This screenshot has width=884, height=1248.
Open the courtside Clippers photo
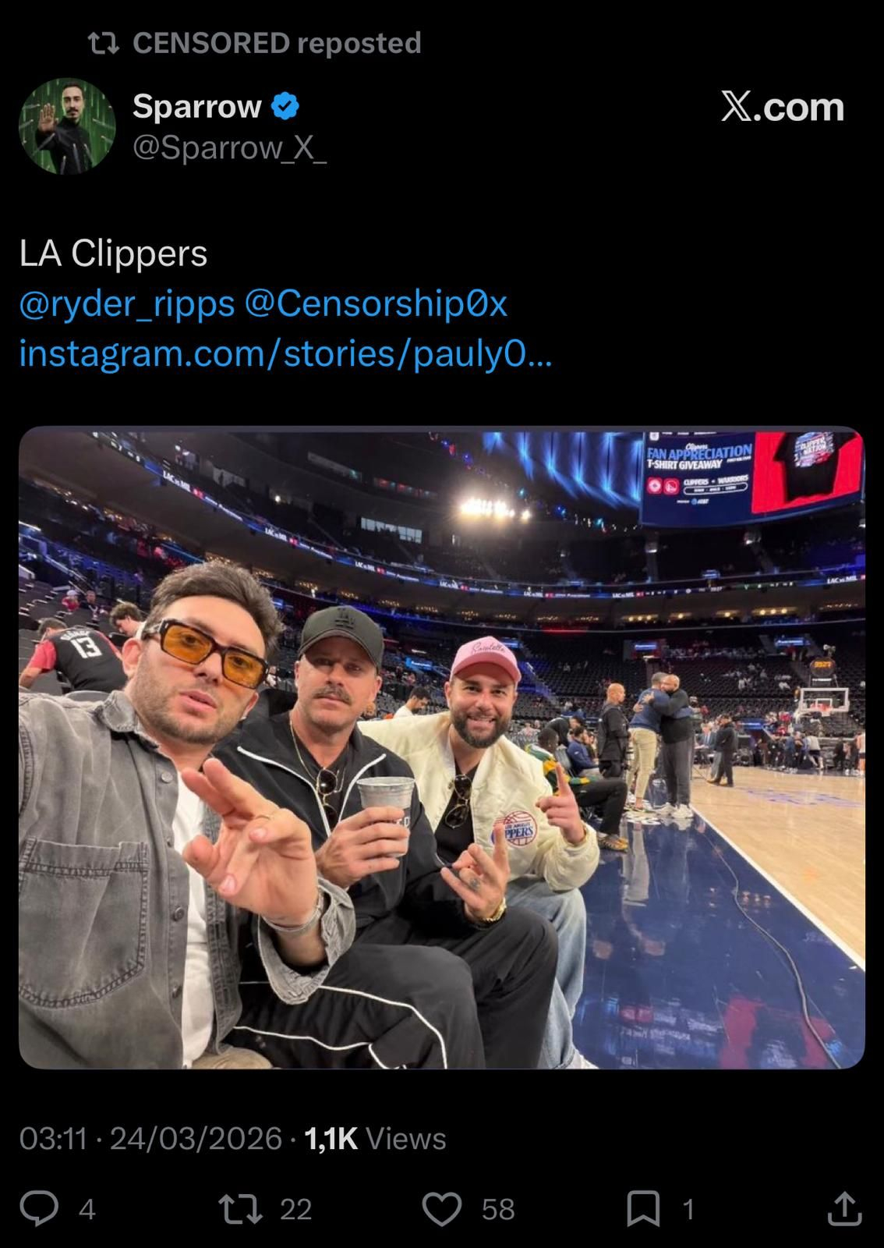coord(442,747)
